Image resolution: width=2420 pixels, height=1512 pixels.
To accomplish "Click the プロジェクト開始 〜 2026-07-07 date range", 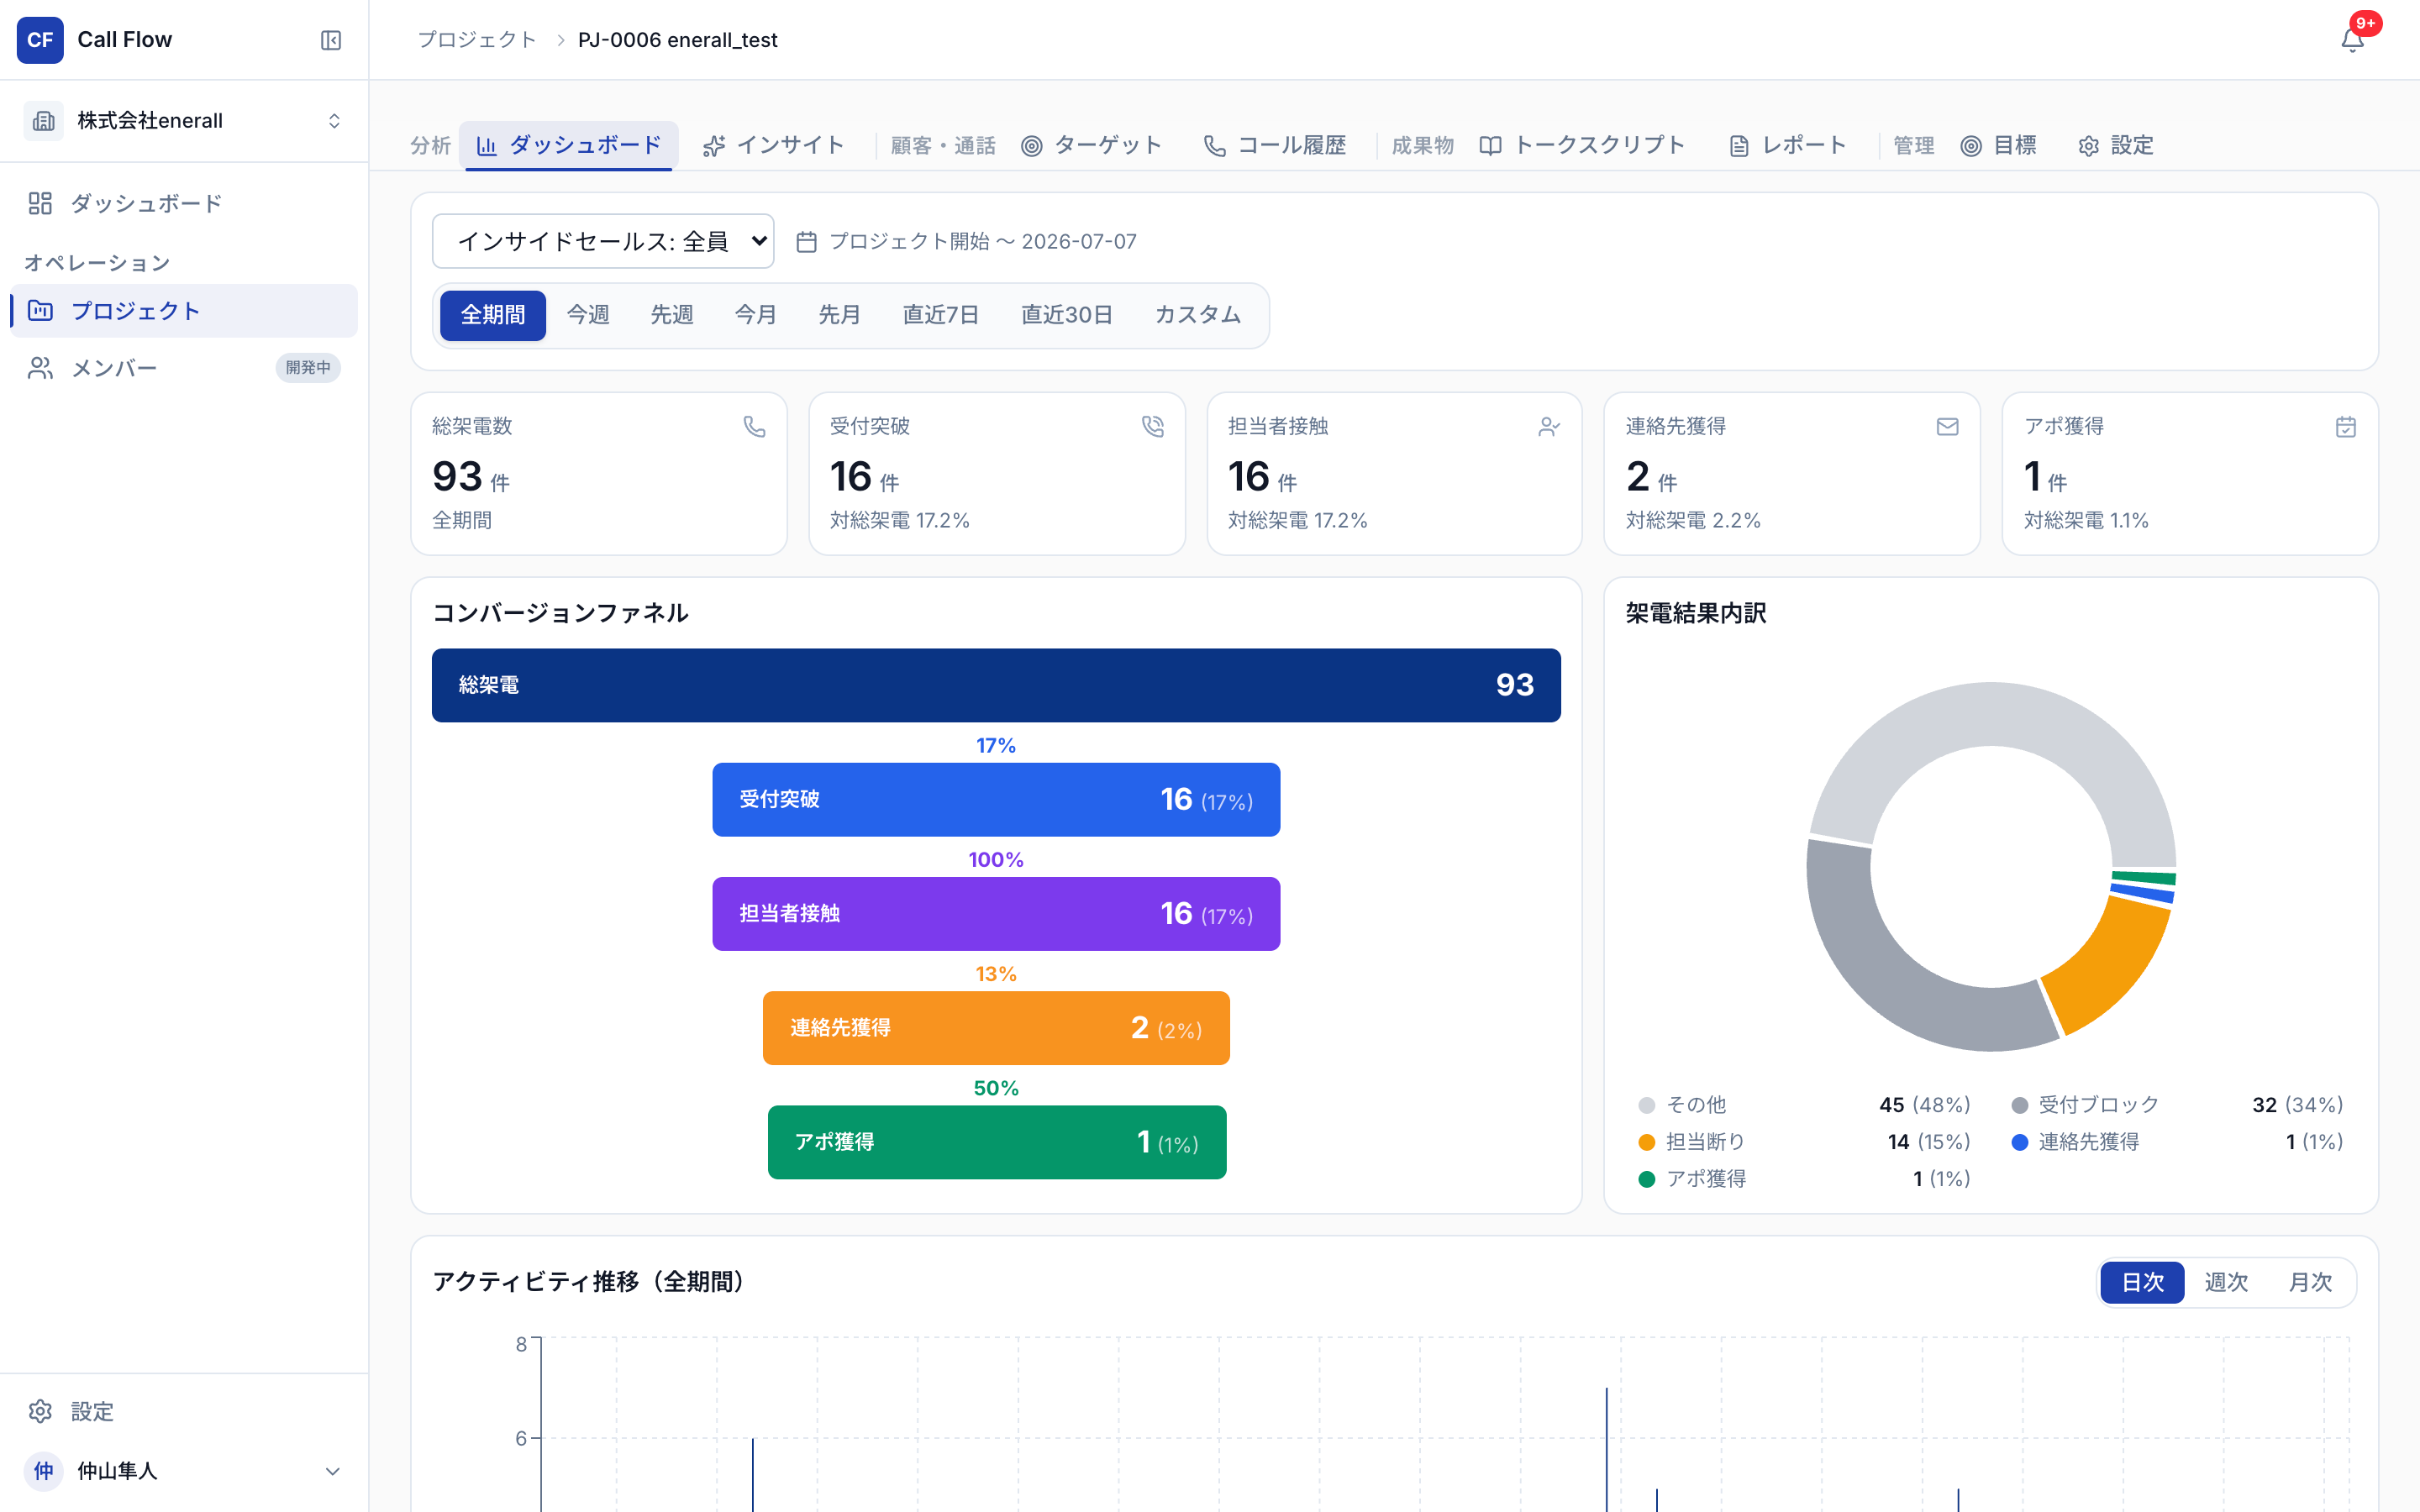I will 982,242.
